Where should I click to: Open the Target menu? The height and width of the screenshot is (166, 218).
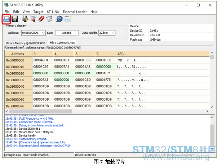click(38, 12)
